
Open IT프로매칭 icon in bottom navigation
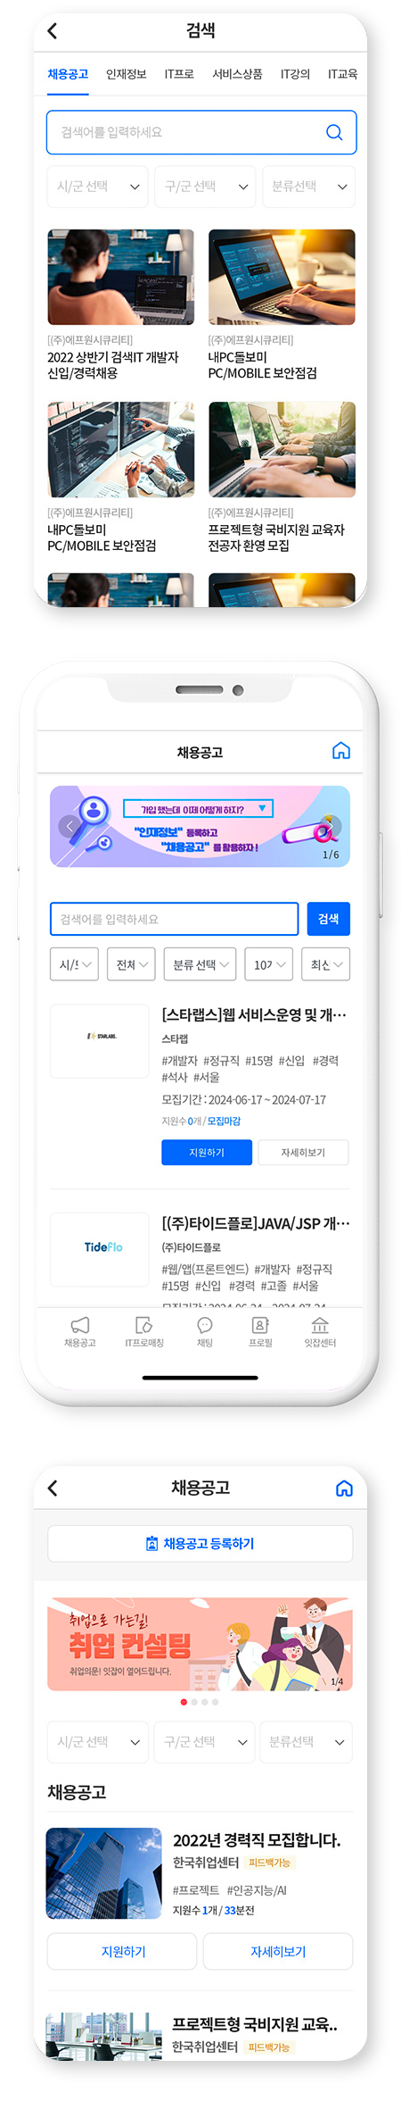point(144,1325)
